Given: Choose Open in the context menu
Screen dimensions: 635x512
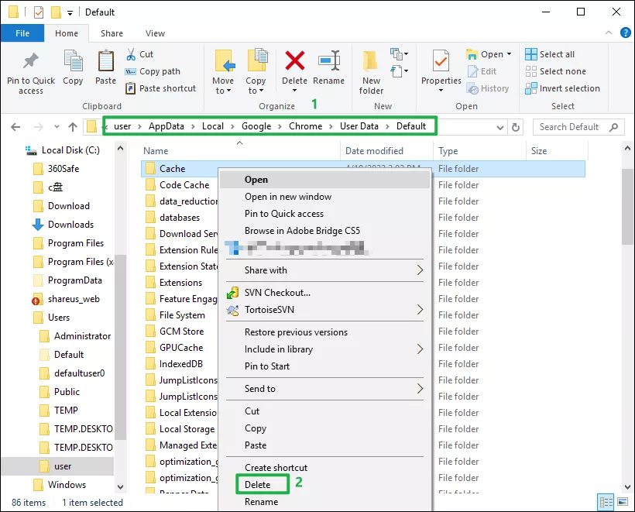Looking at the screenshot, I should pyautogui.click(x=324, y=180).
